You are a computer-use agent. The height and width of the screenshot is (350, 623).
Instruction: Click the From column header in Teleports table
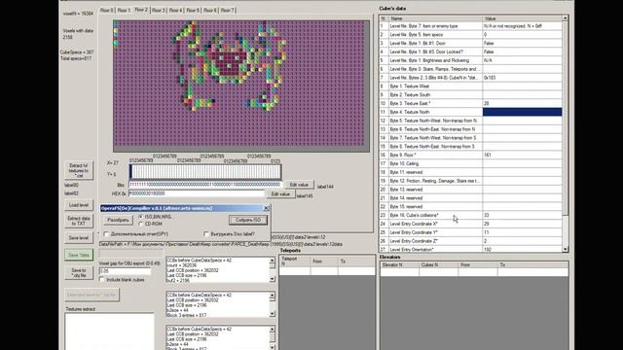click(x=324, y=262)
